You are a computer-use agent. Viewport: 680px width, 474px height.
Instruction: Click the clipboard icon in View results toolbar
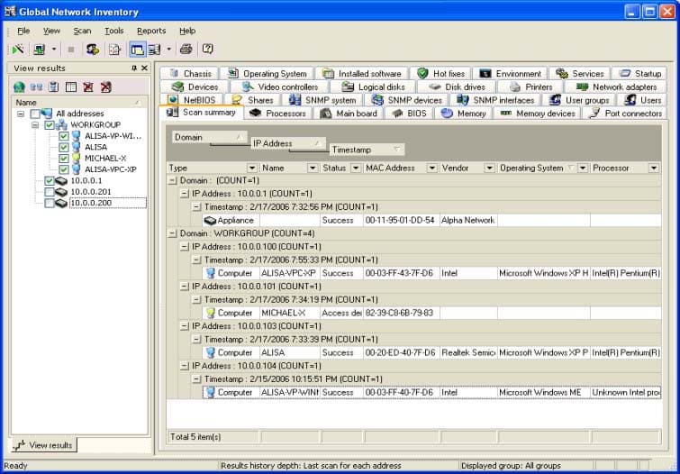tap(53, 87)
